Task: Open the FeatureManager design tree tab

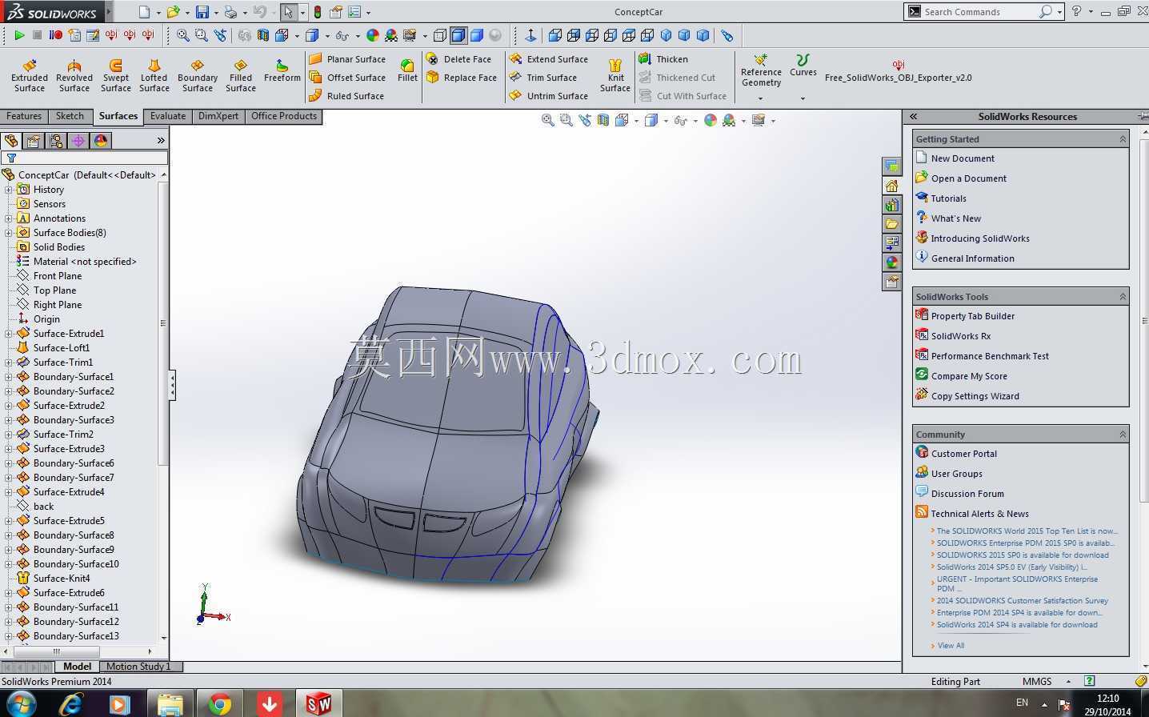Action: [11, 141]
